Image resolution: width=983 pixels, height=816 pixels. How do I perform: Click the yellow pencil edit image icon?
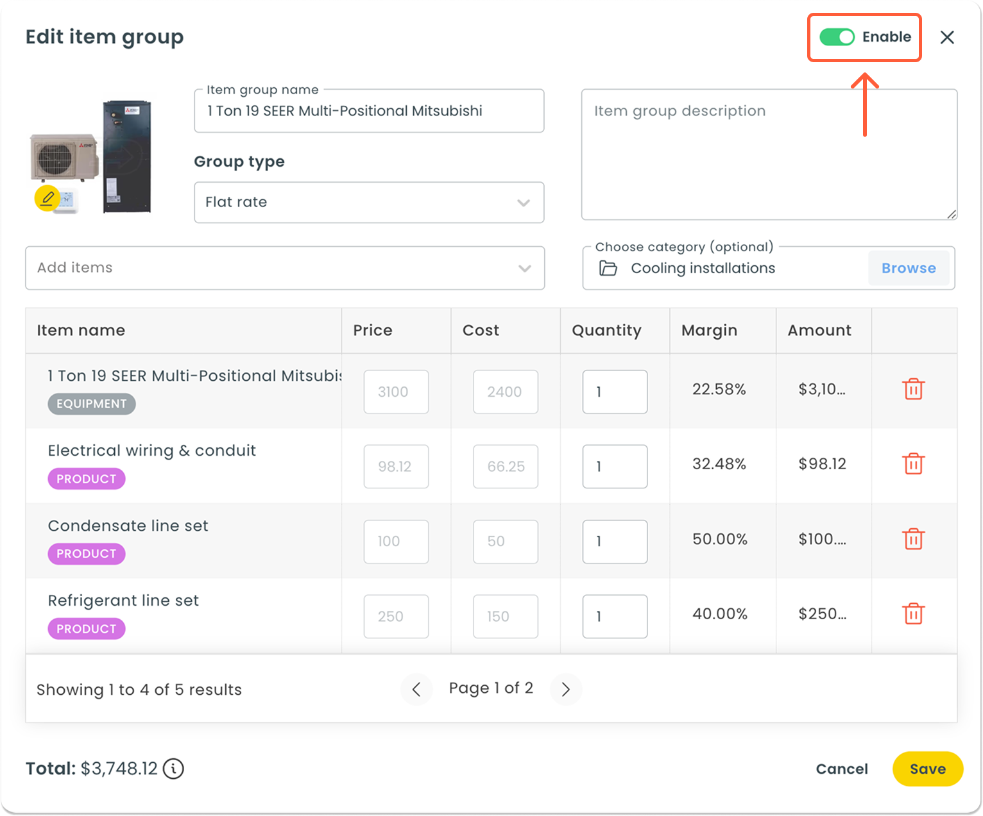click(x=47, y=199)
